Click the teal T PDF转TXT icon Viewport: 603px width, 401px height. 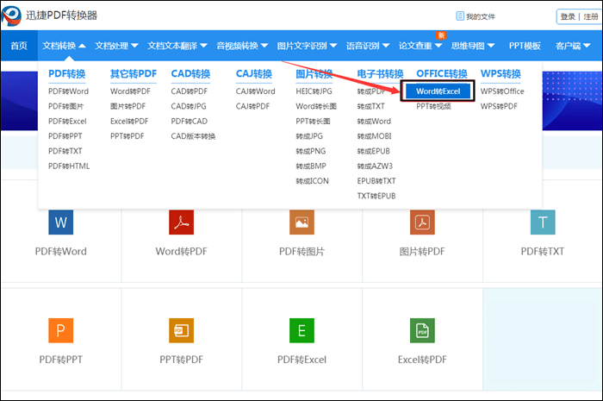pos(543,222)
